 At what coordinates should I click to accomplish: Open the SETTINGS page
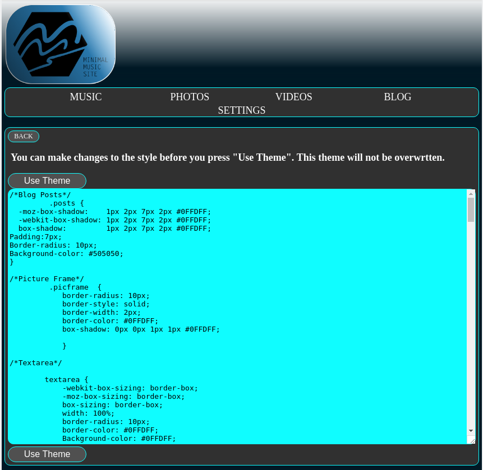[241, 110]
